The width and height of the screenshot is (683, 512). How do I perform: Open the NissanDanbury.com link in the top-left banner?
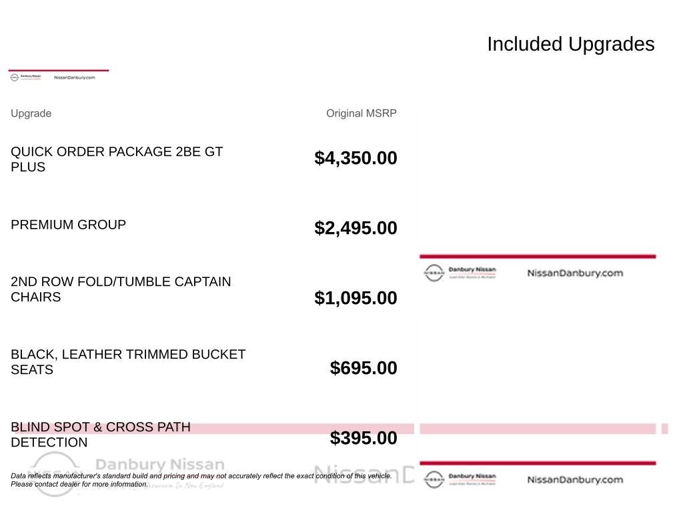pyautogui.click(x=74, y=77)
